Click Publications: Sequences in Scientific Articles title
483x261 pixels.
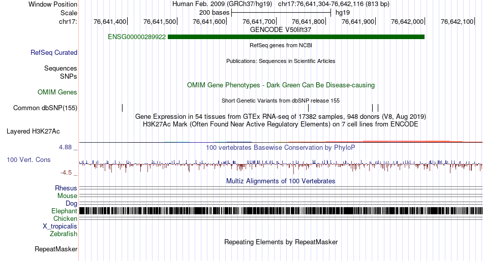click(x=281, y=61)
